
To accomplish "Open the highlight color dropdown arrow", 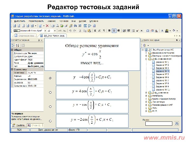I will 170,31.
